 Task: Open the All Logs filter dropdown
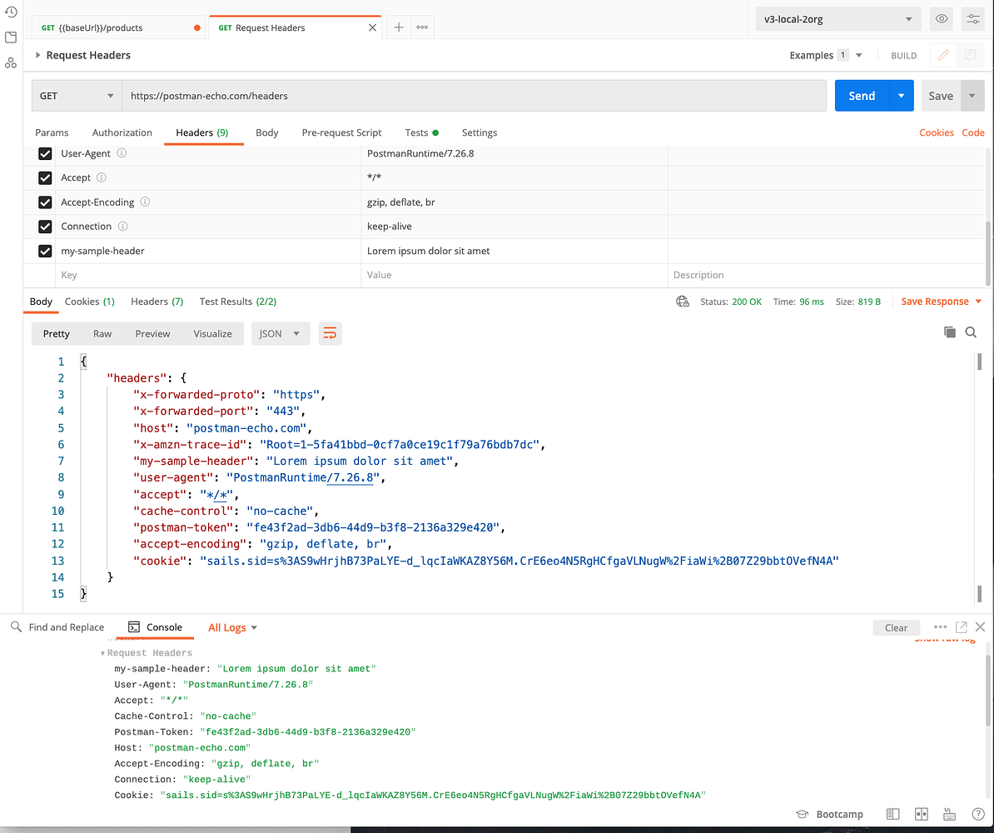point(231,626)
